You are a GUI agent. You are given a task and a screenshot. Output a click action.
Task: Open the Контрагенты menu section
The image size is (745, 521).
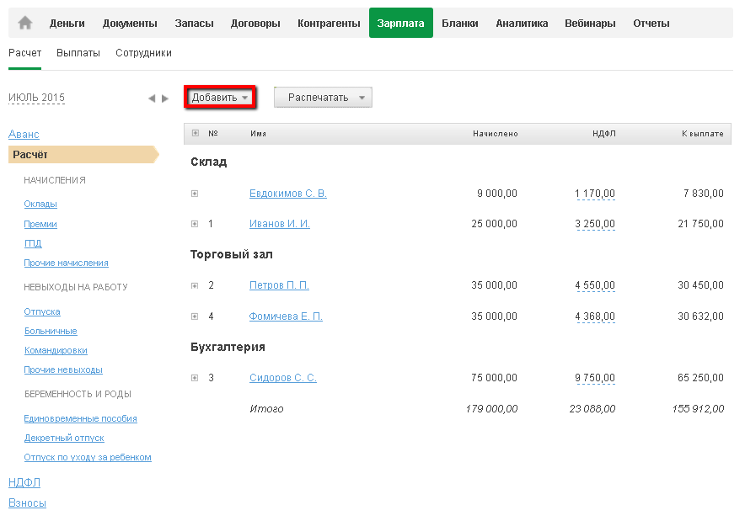[329, 24]
